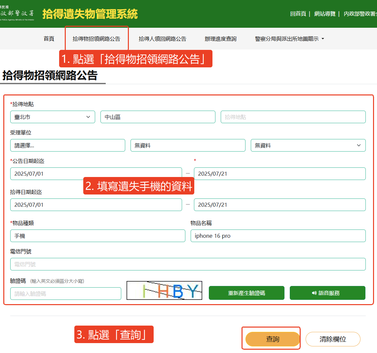The width and height of the screenshot is (377, 353).
Task: Expand the 警察分局與派出所地圖顯示 menu
Action: coord(287,39)
